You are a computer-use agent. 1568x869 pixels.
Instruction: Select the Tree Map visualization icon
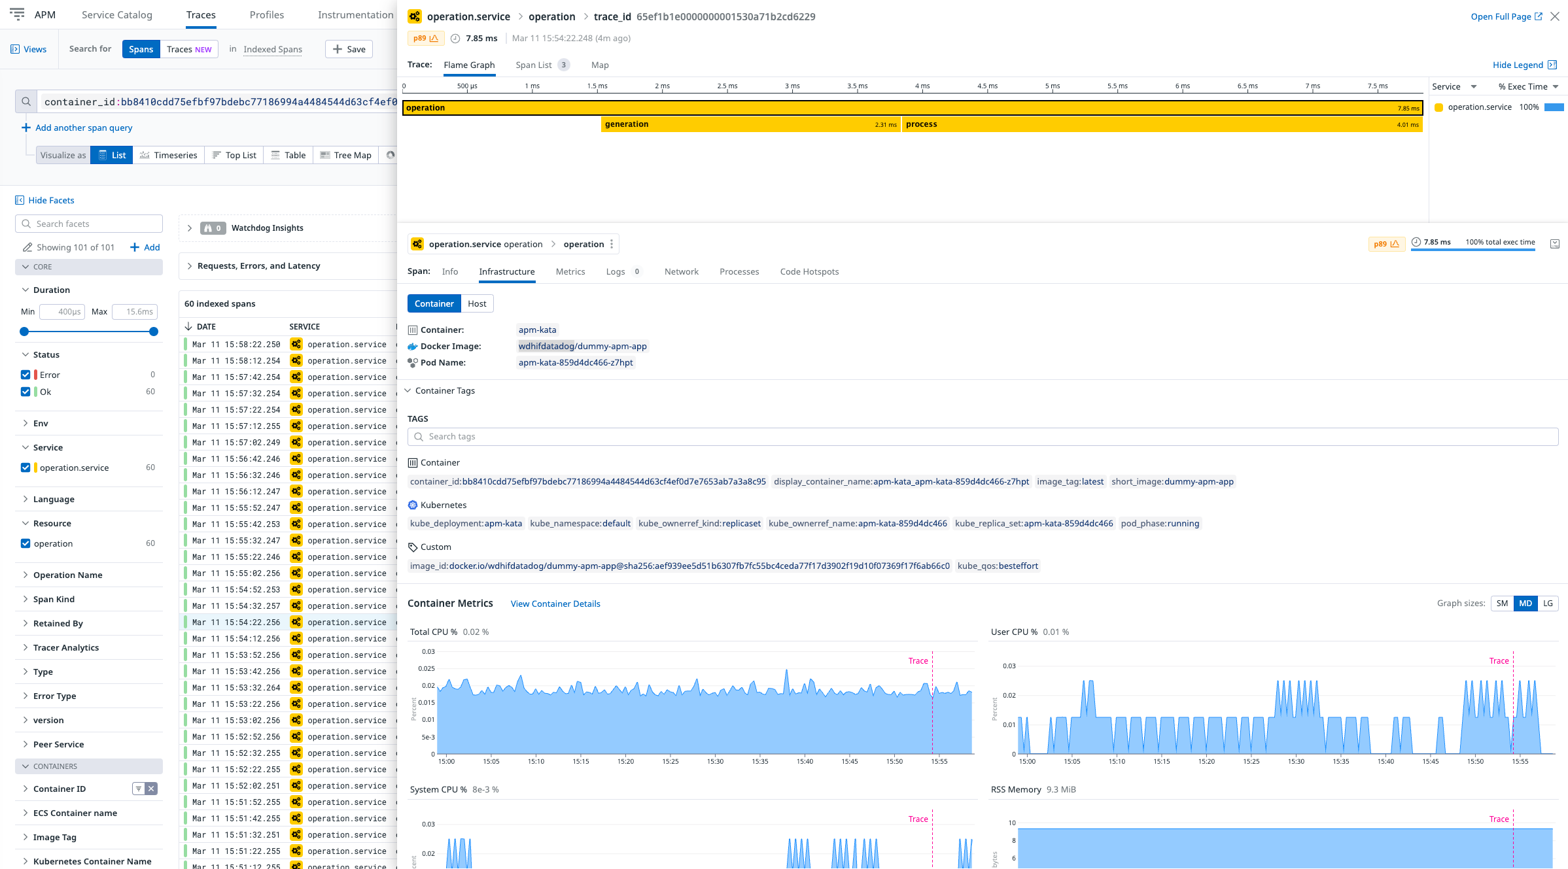pyautogui.click(x=325, y=155)
